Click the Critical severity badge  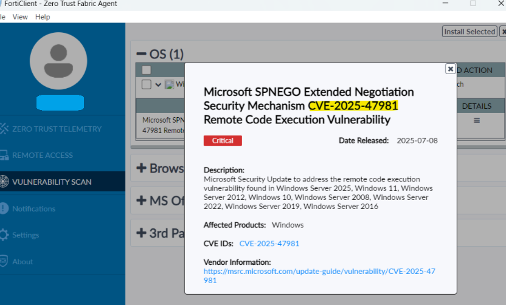(223, 140)
